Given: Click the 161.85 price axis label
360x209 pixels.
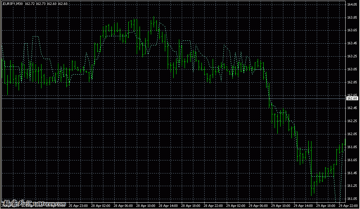Looking at the screenshot, I should pos(352,147).
